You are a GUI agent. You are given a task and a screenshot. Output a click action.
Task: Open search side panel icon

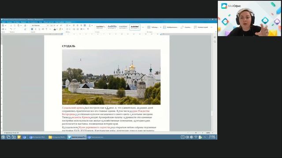215,42
